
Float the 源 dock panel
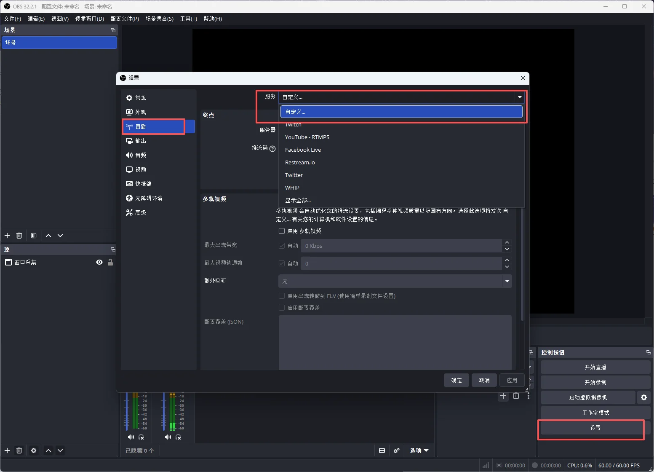[113, 249]
